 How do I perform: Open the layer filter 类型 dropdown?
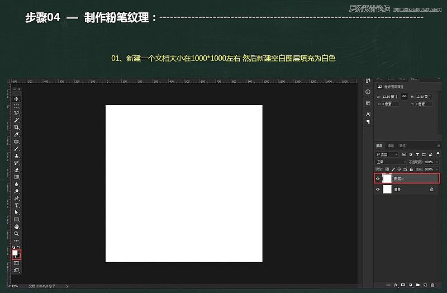[x=387, y=154]
